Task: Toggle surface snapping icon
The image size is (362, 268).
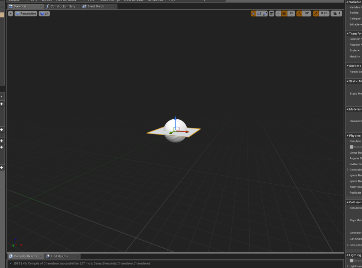Action: (x=278, y=13)
